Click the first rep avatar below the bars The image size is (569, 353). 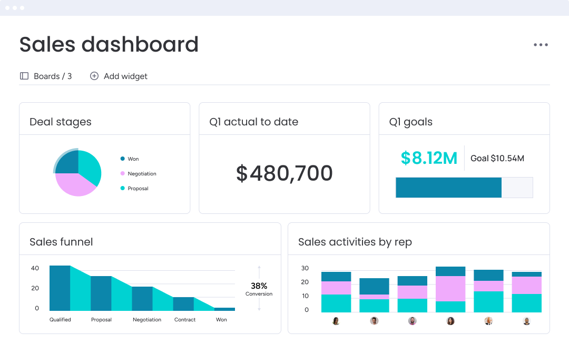click(336, 320)
